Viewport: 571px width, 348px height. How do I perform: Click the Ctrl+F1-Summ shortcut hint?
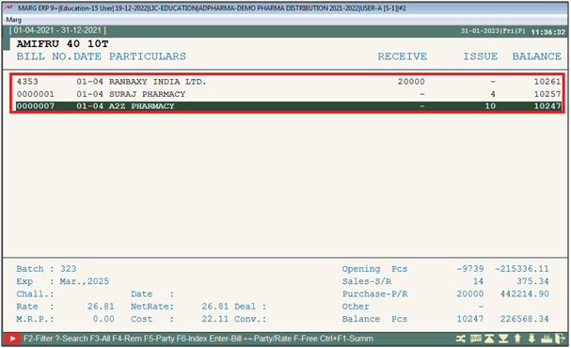coord(346,339)
